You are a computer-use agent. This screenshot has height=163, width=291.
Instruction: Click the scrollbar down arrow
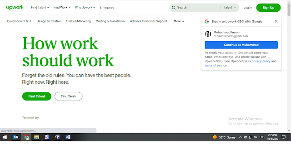pyautogui.click(x=289, y=131)
